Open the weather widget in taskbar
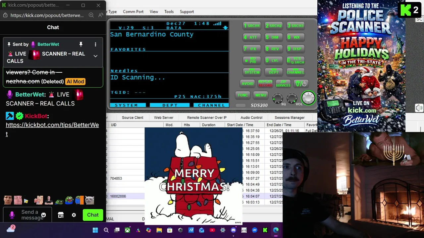 pyautogui.click(x=11, y=229)
